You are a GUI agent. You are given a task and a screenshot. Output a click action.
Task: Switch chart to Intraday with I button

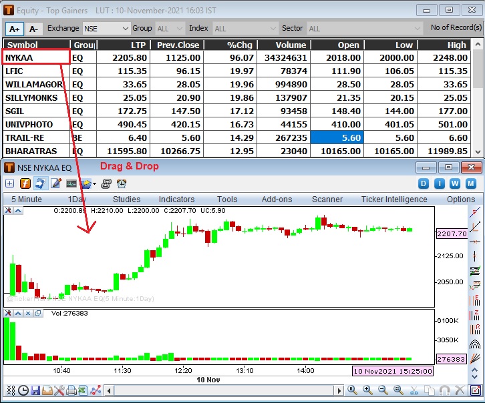click(439, 184)
